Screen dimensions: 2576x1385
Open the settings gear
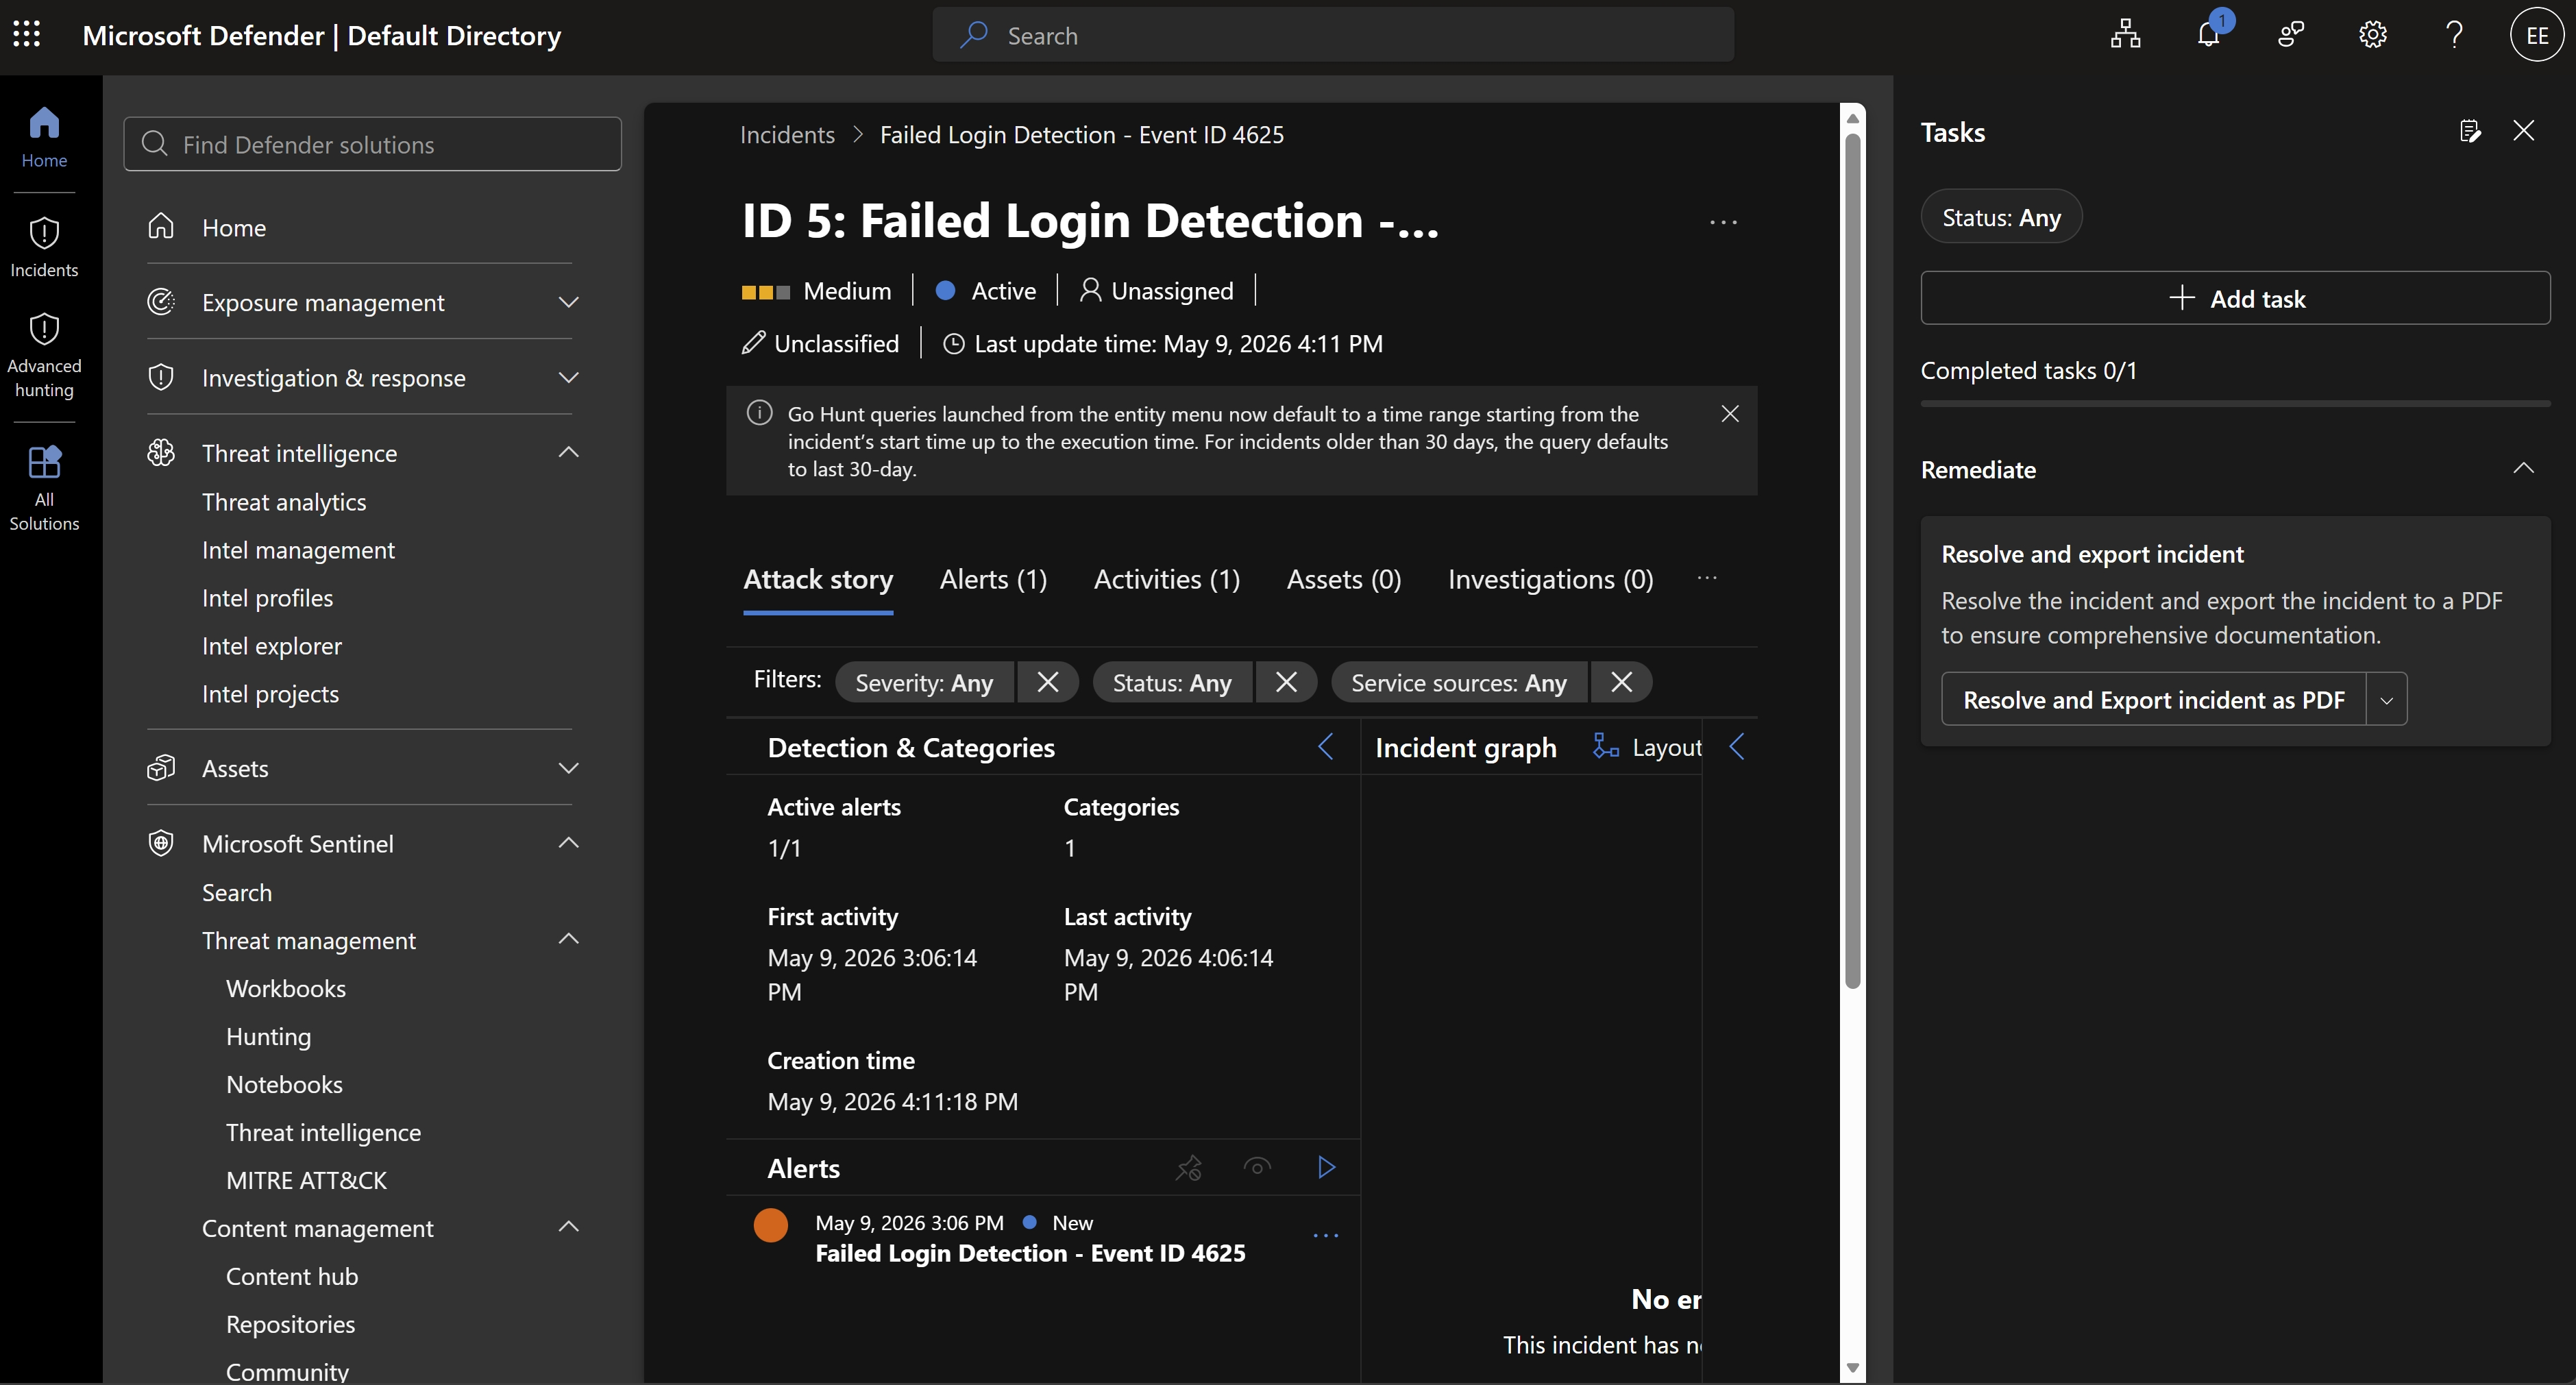click(x=2372, y=35)
